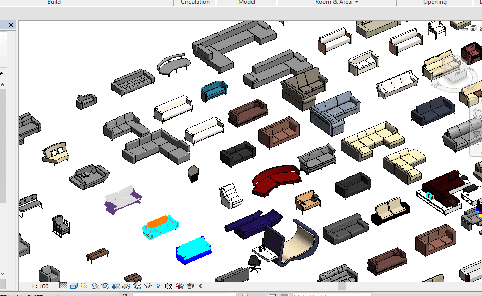Close the left side panel
Screen dimensions: 482x296
(x=11, y=25)
